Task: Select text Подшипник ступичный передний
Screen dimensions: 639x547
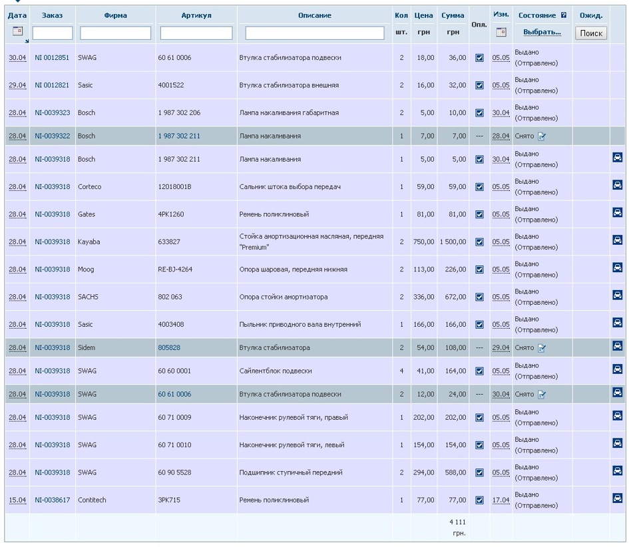Action: [x=291, y=472]
